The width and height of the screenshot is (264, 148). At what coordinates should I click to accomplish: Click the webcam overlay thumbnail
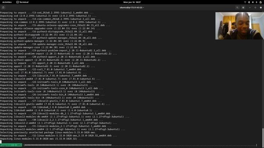(x=240, y=25)
